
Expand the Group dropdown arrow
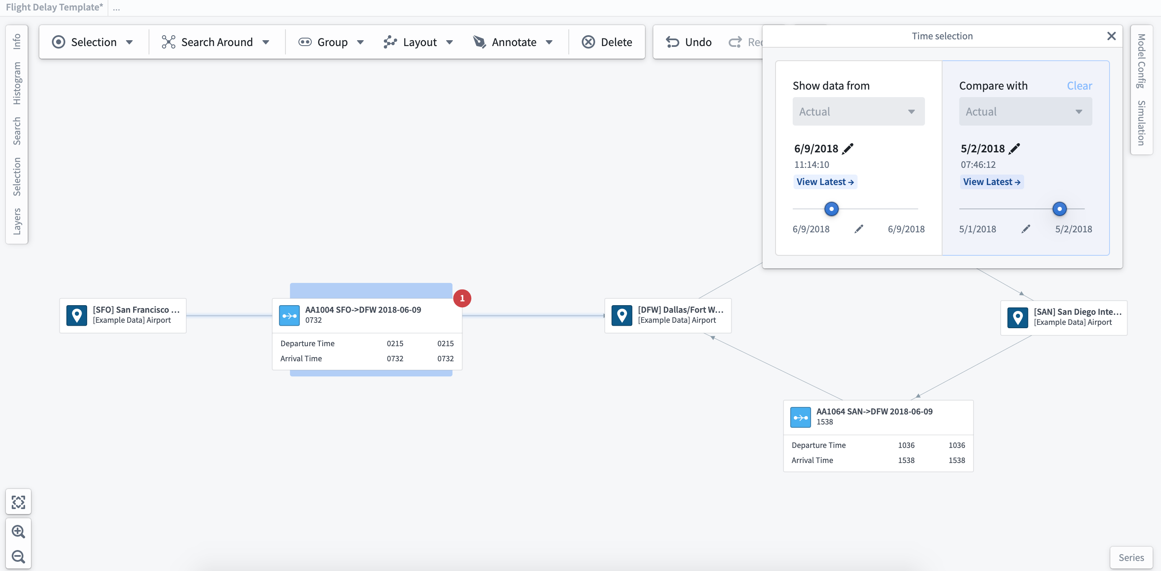point(360,42)
